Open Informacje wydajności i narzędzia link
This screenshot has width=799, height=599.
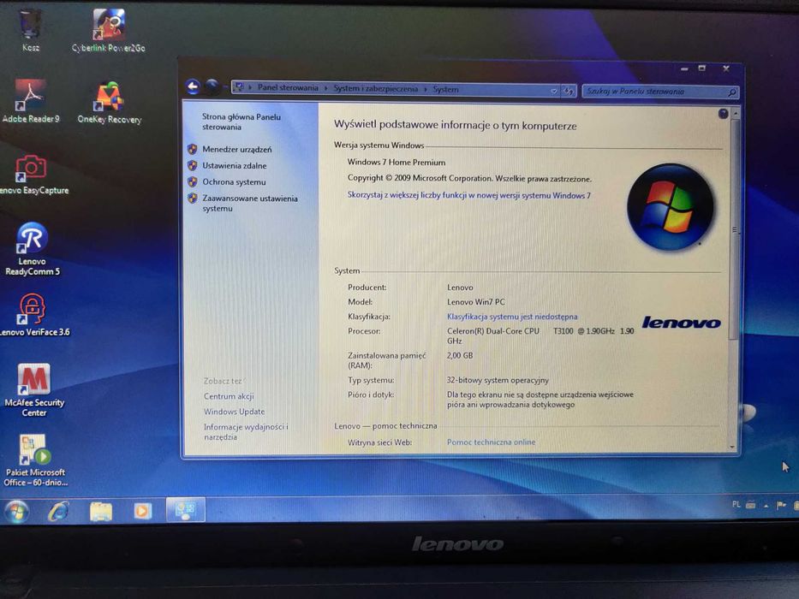click(x=246, y=432)
